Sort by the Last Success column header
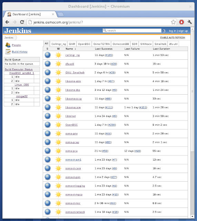 pos(104,49)
